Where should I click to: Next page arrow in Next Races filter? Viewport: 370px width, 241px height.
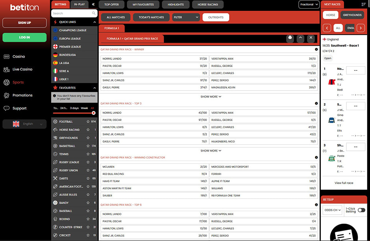361,28
